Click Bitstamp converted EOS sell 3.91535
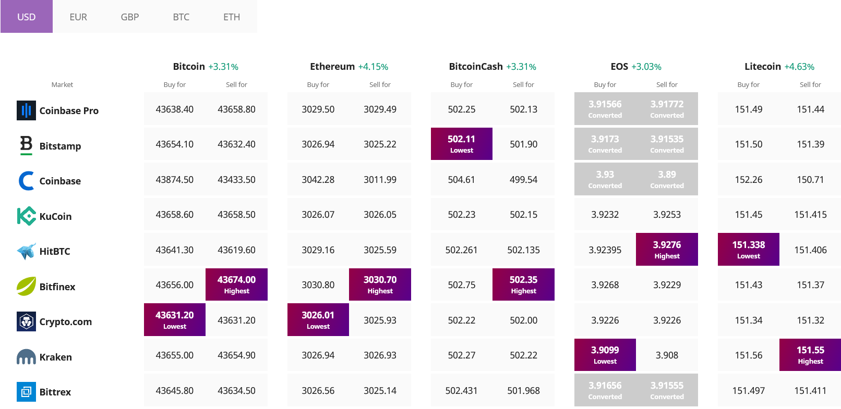 pos(667,144)
